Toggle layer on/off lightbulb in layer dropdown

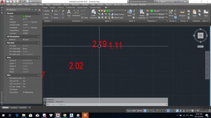point(99,11)
